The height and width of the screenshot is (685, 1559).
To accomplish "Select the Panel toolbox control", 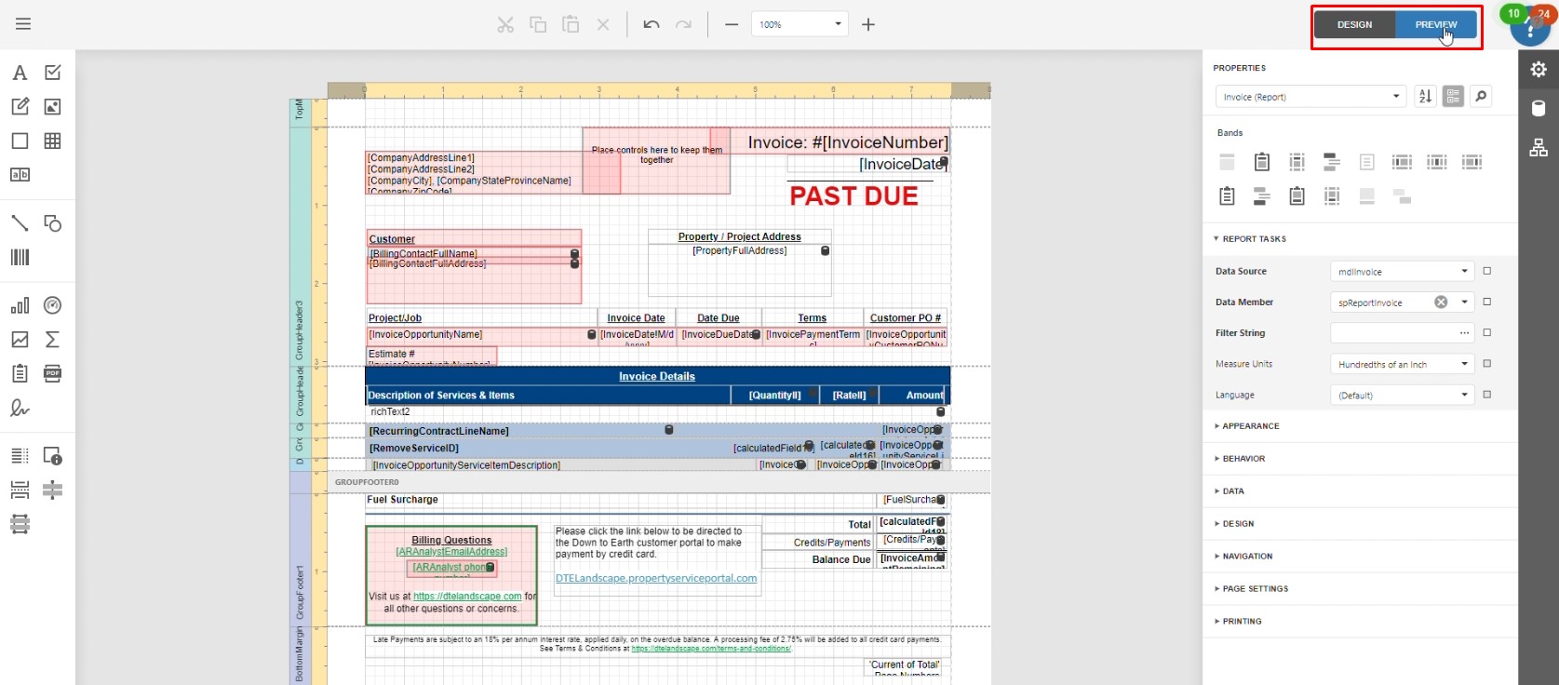I will click(20, 141).
